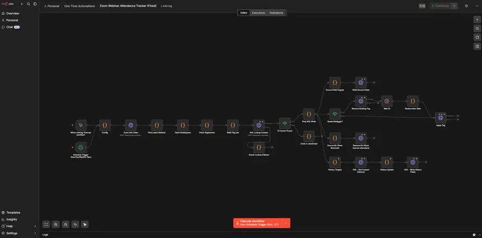
Task: Select the manual 'Execute workflow' trigger node
Action: (81, 125)
